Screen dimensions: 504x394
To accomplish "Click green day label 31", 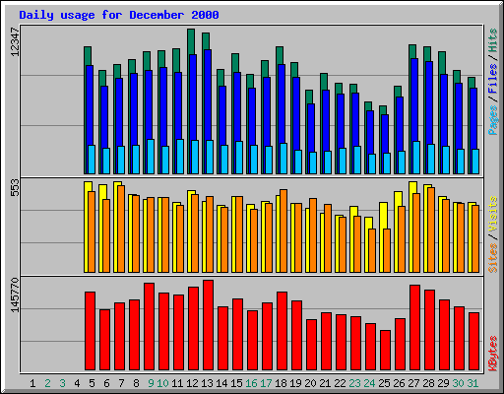I will pos(472,383).
